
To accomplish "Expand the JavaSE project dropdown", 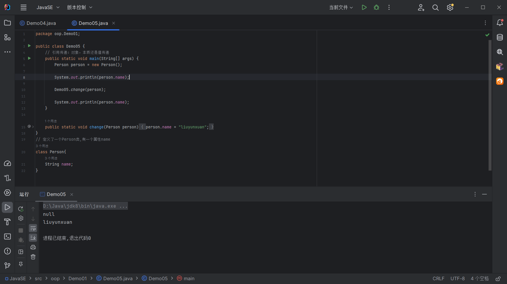I will (x=48, y=8).
